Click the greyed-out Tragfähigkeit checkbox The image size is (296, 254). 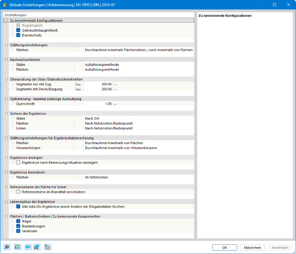point(18,25)
